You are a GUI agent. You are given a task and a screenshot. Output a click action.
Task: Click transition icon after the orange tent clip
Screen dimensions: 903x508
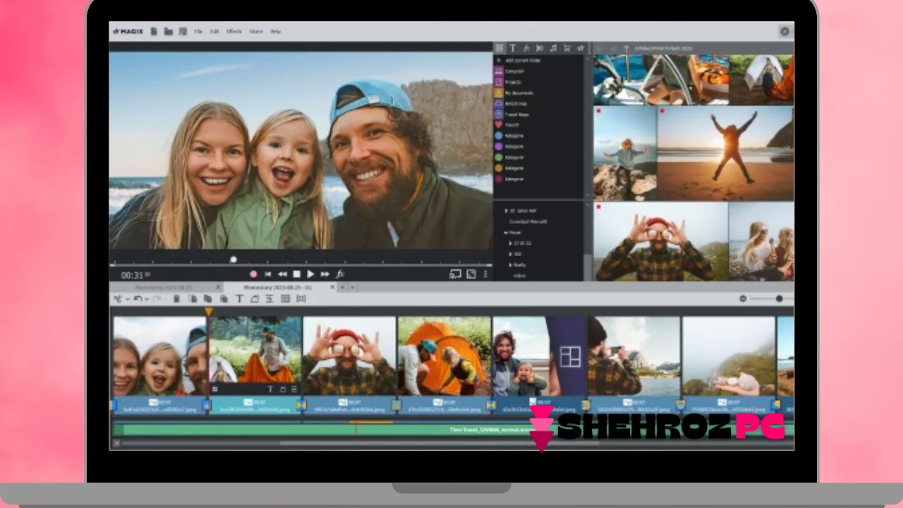click(x=491, y=405)
